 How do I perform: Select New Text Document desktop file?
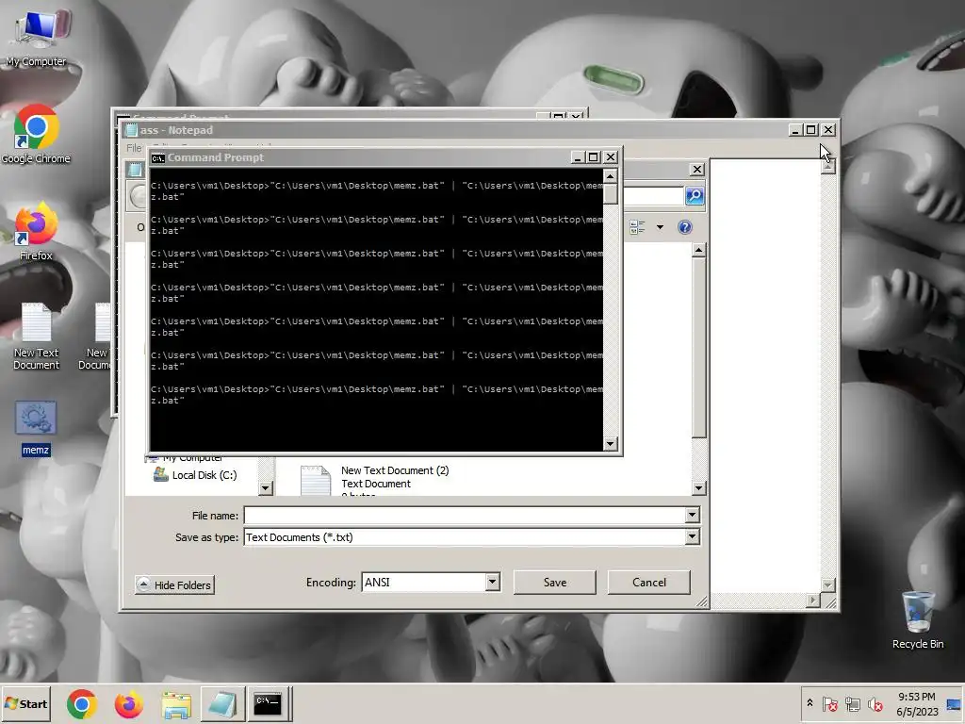(x=37, y=337)
